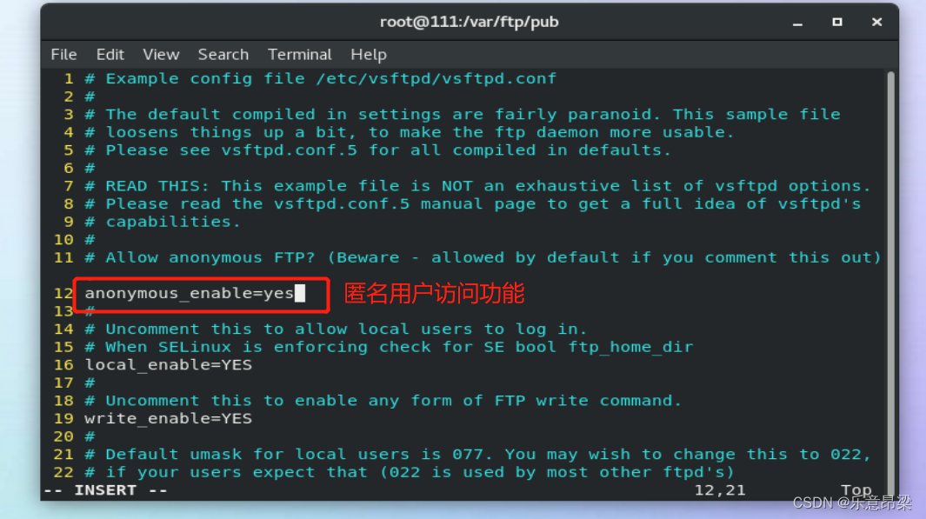Open the Search menu

pyautogui.click(x=223, y=54)
